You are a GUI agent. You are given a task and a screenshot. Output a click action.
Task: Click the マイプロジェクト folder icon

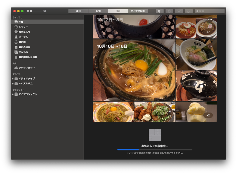16,94
